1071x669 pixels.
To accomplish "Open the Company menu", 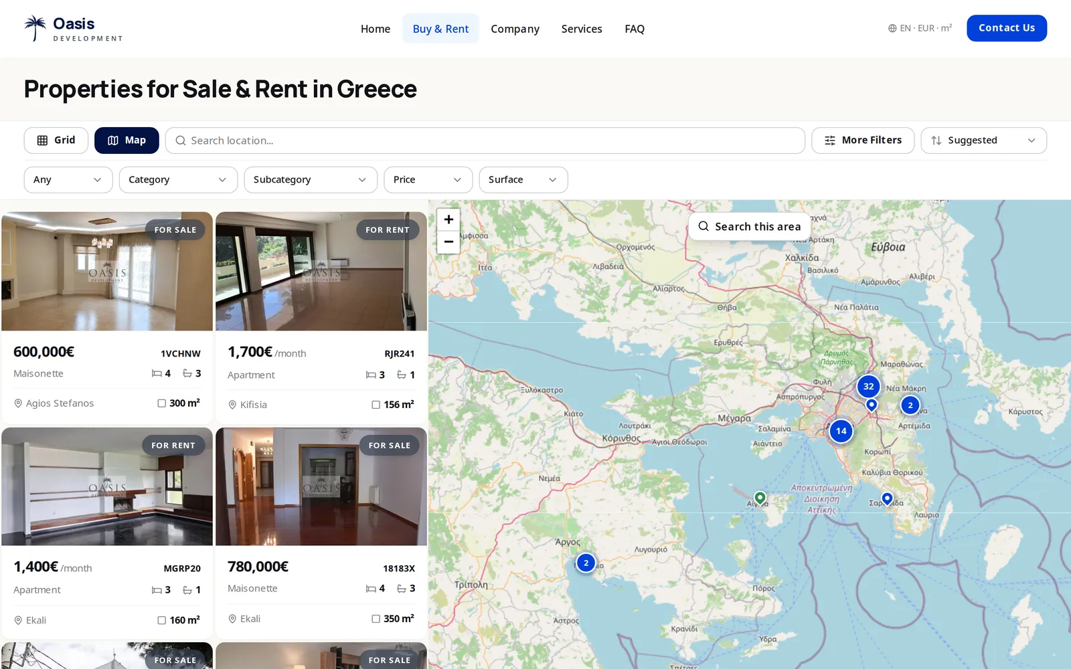I will tap(515, 29).
